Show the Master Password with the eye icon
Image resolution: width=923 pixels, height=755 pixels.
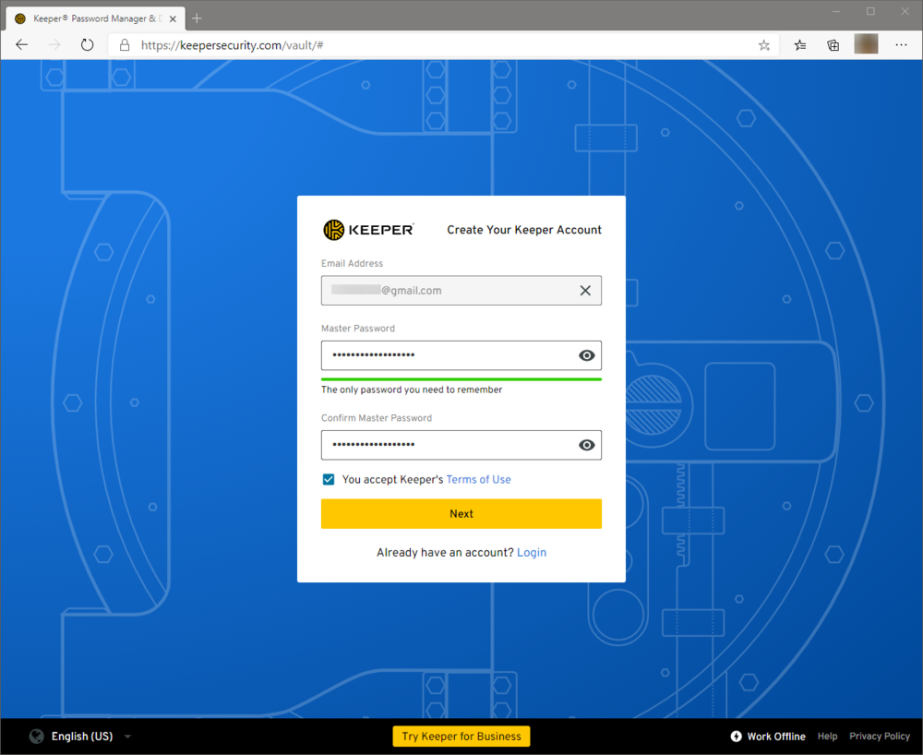[586, 355]
